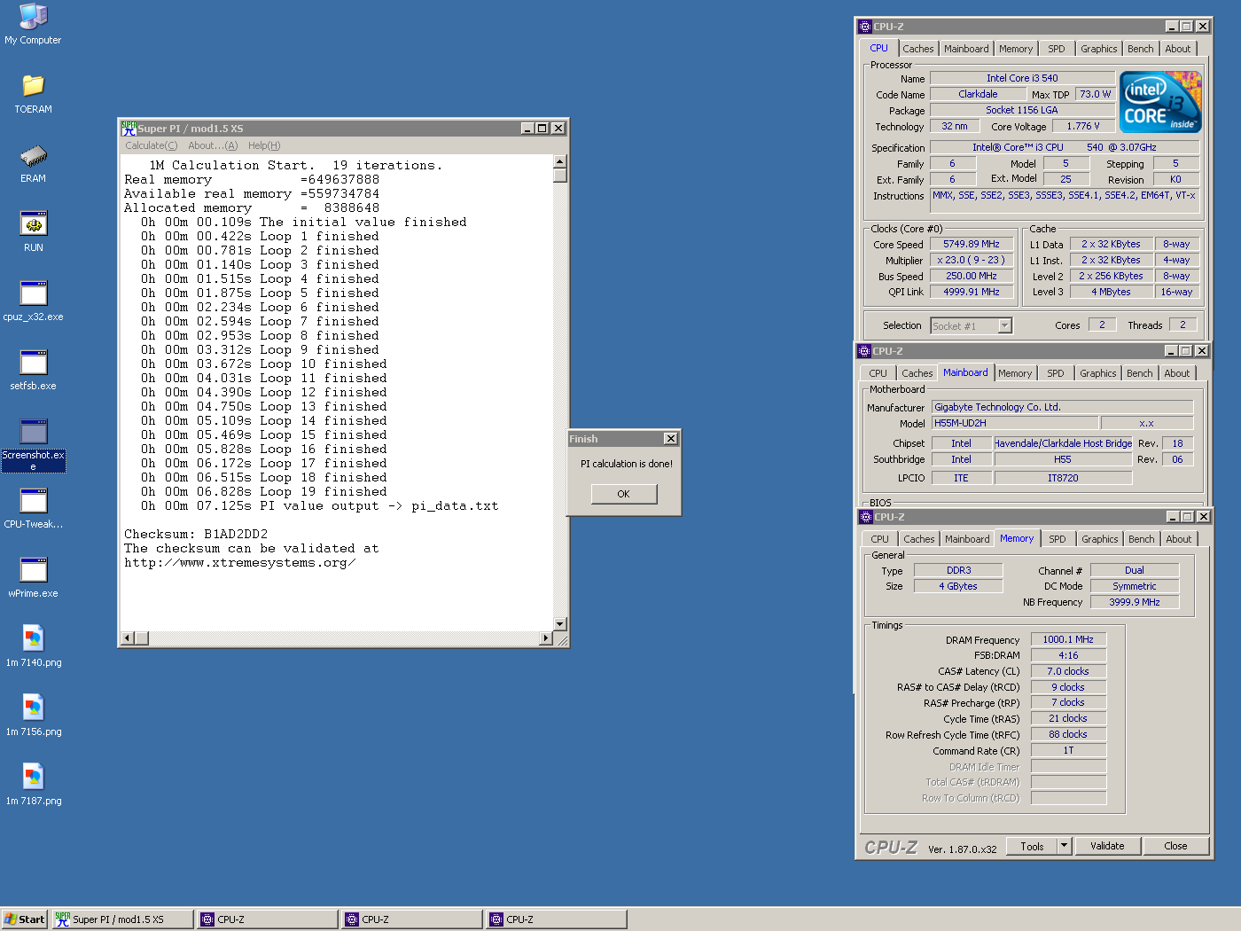Viewport: 1241px width, 931px height.
Task: Click the DRAM Frequency 1000.1 MHz field
Action: coord(1068,639)
